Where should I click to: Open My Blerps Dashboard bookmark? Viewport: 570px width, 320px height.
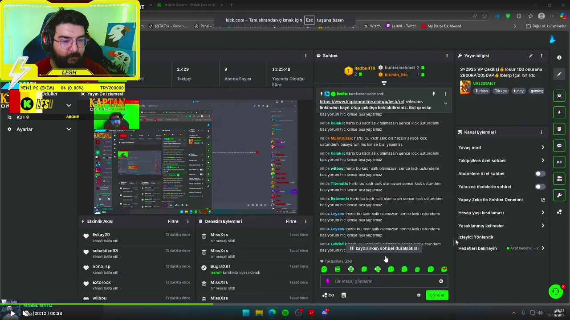[441, 26]
